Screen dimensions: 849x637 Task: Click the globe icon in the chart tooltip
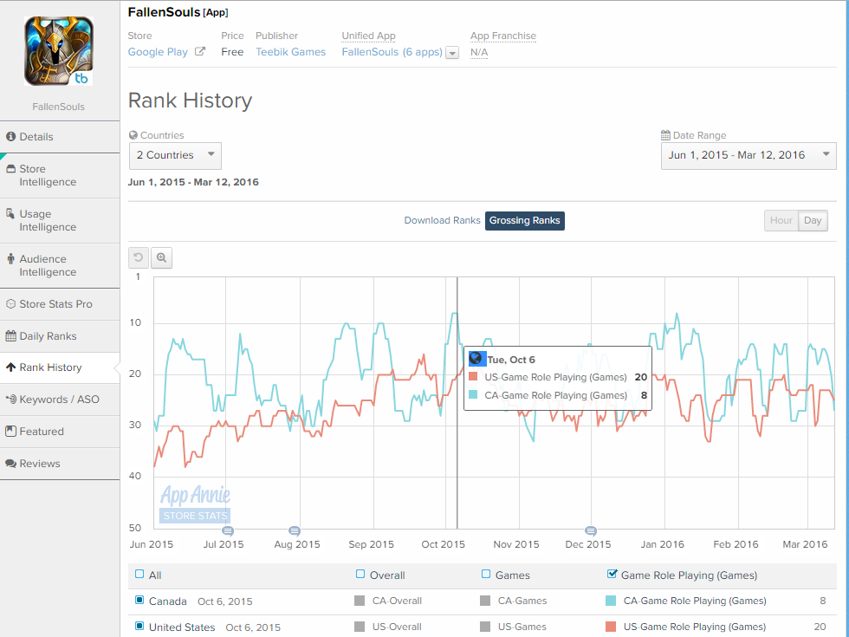pyautogui.click(x=476, y=359)
